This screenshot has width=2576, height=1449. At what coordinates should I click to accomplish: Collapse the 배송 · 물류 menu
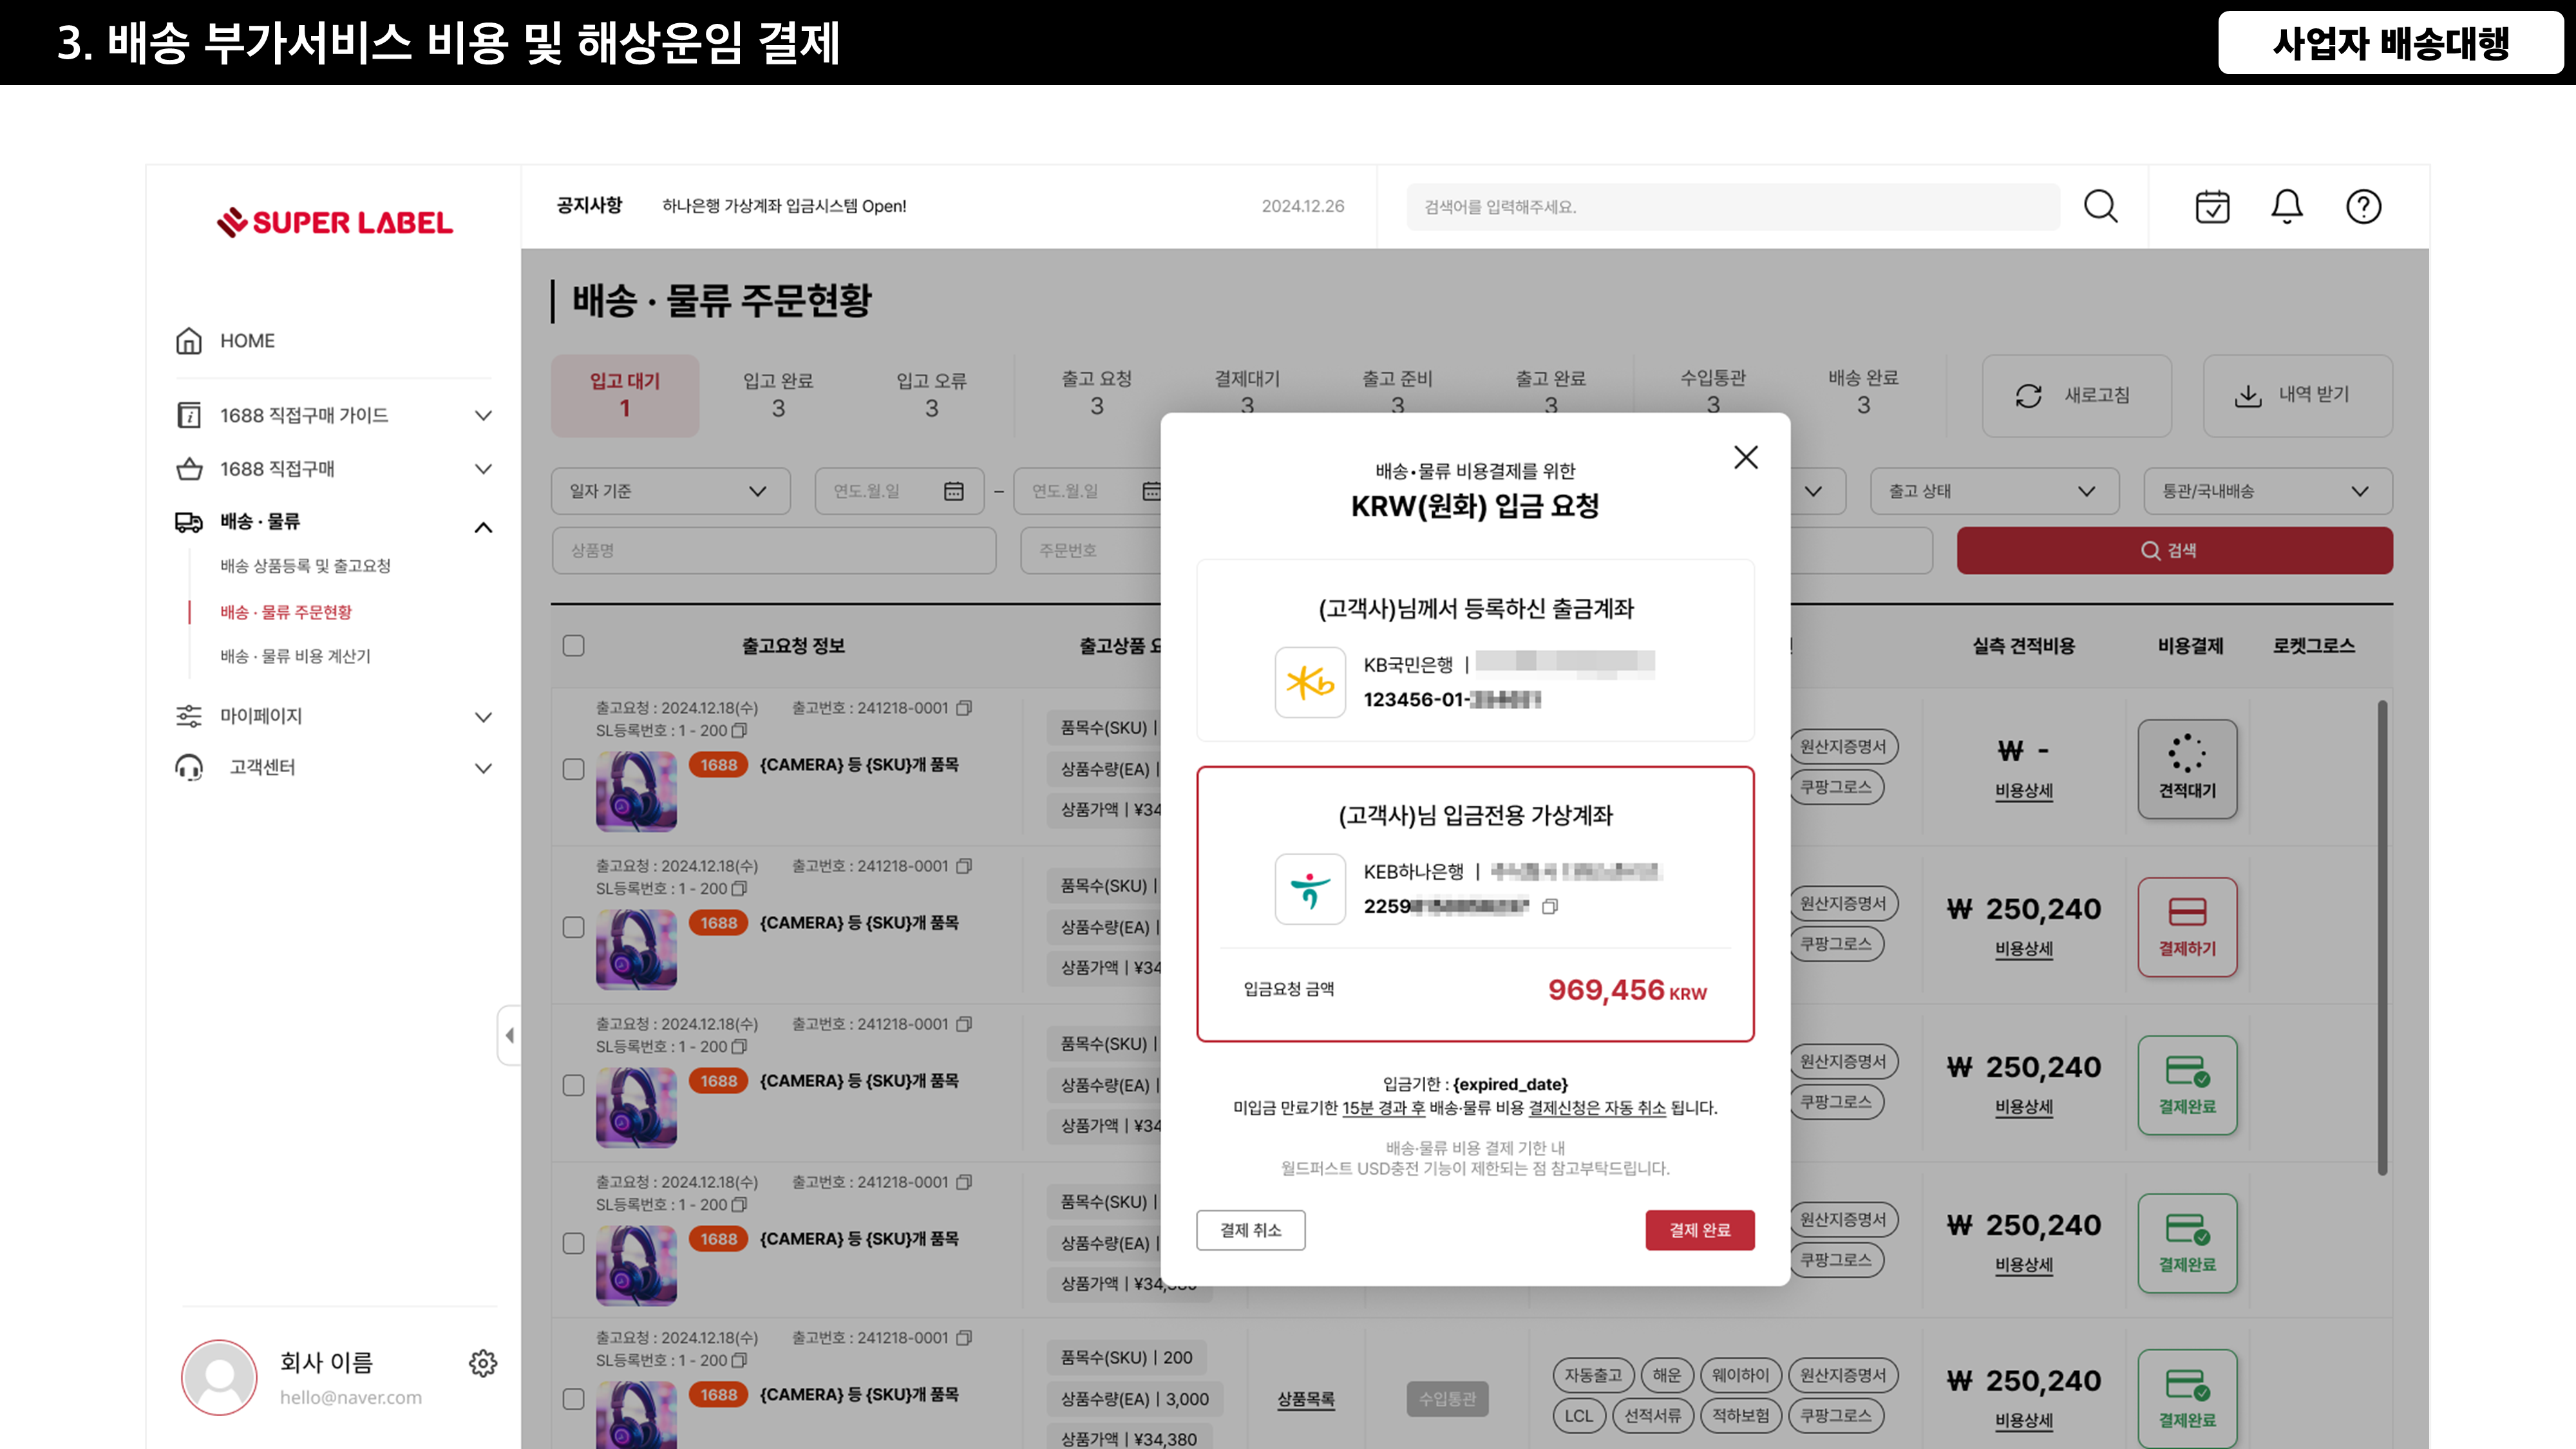[x=483, y=527]
